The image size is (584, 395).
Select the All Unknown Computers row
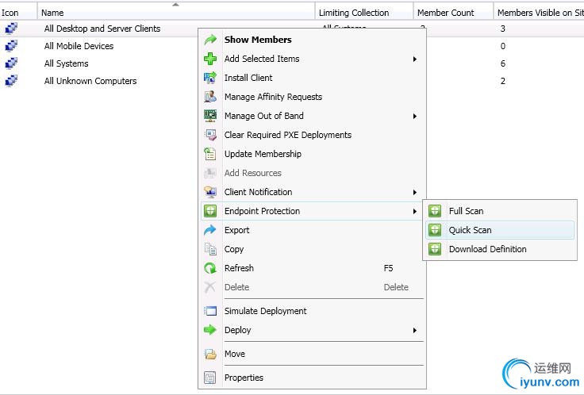90,81
